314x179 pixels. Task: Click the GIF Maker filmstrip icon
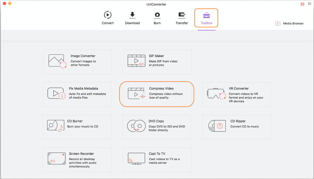click(x=136, y=61)
